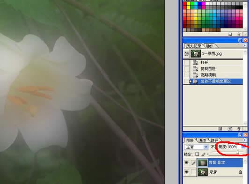This screenshot has width=249, height=184.
Task: Select the 总体不透明度更改 history state
Action: click(216, 81)
